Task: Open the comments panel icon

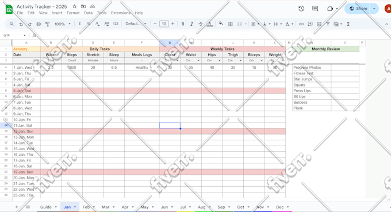Action: [x=315, y=9]
